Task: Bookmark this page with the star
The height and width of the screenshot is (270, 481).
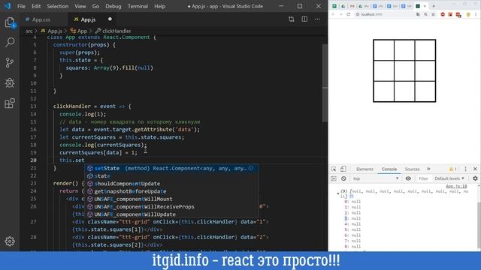Action: tap(433, 14)
